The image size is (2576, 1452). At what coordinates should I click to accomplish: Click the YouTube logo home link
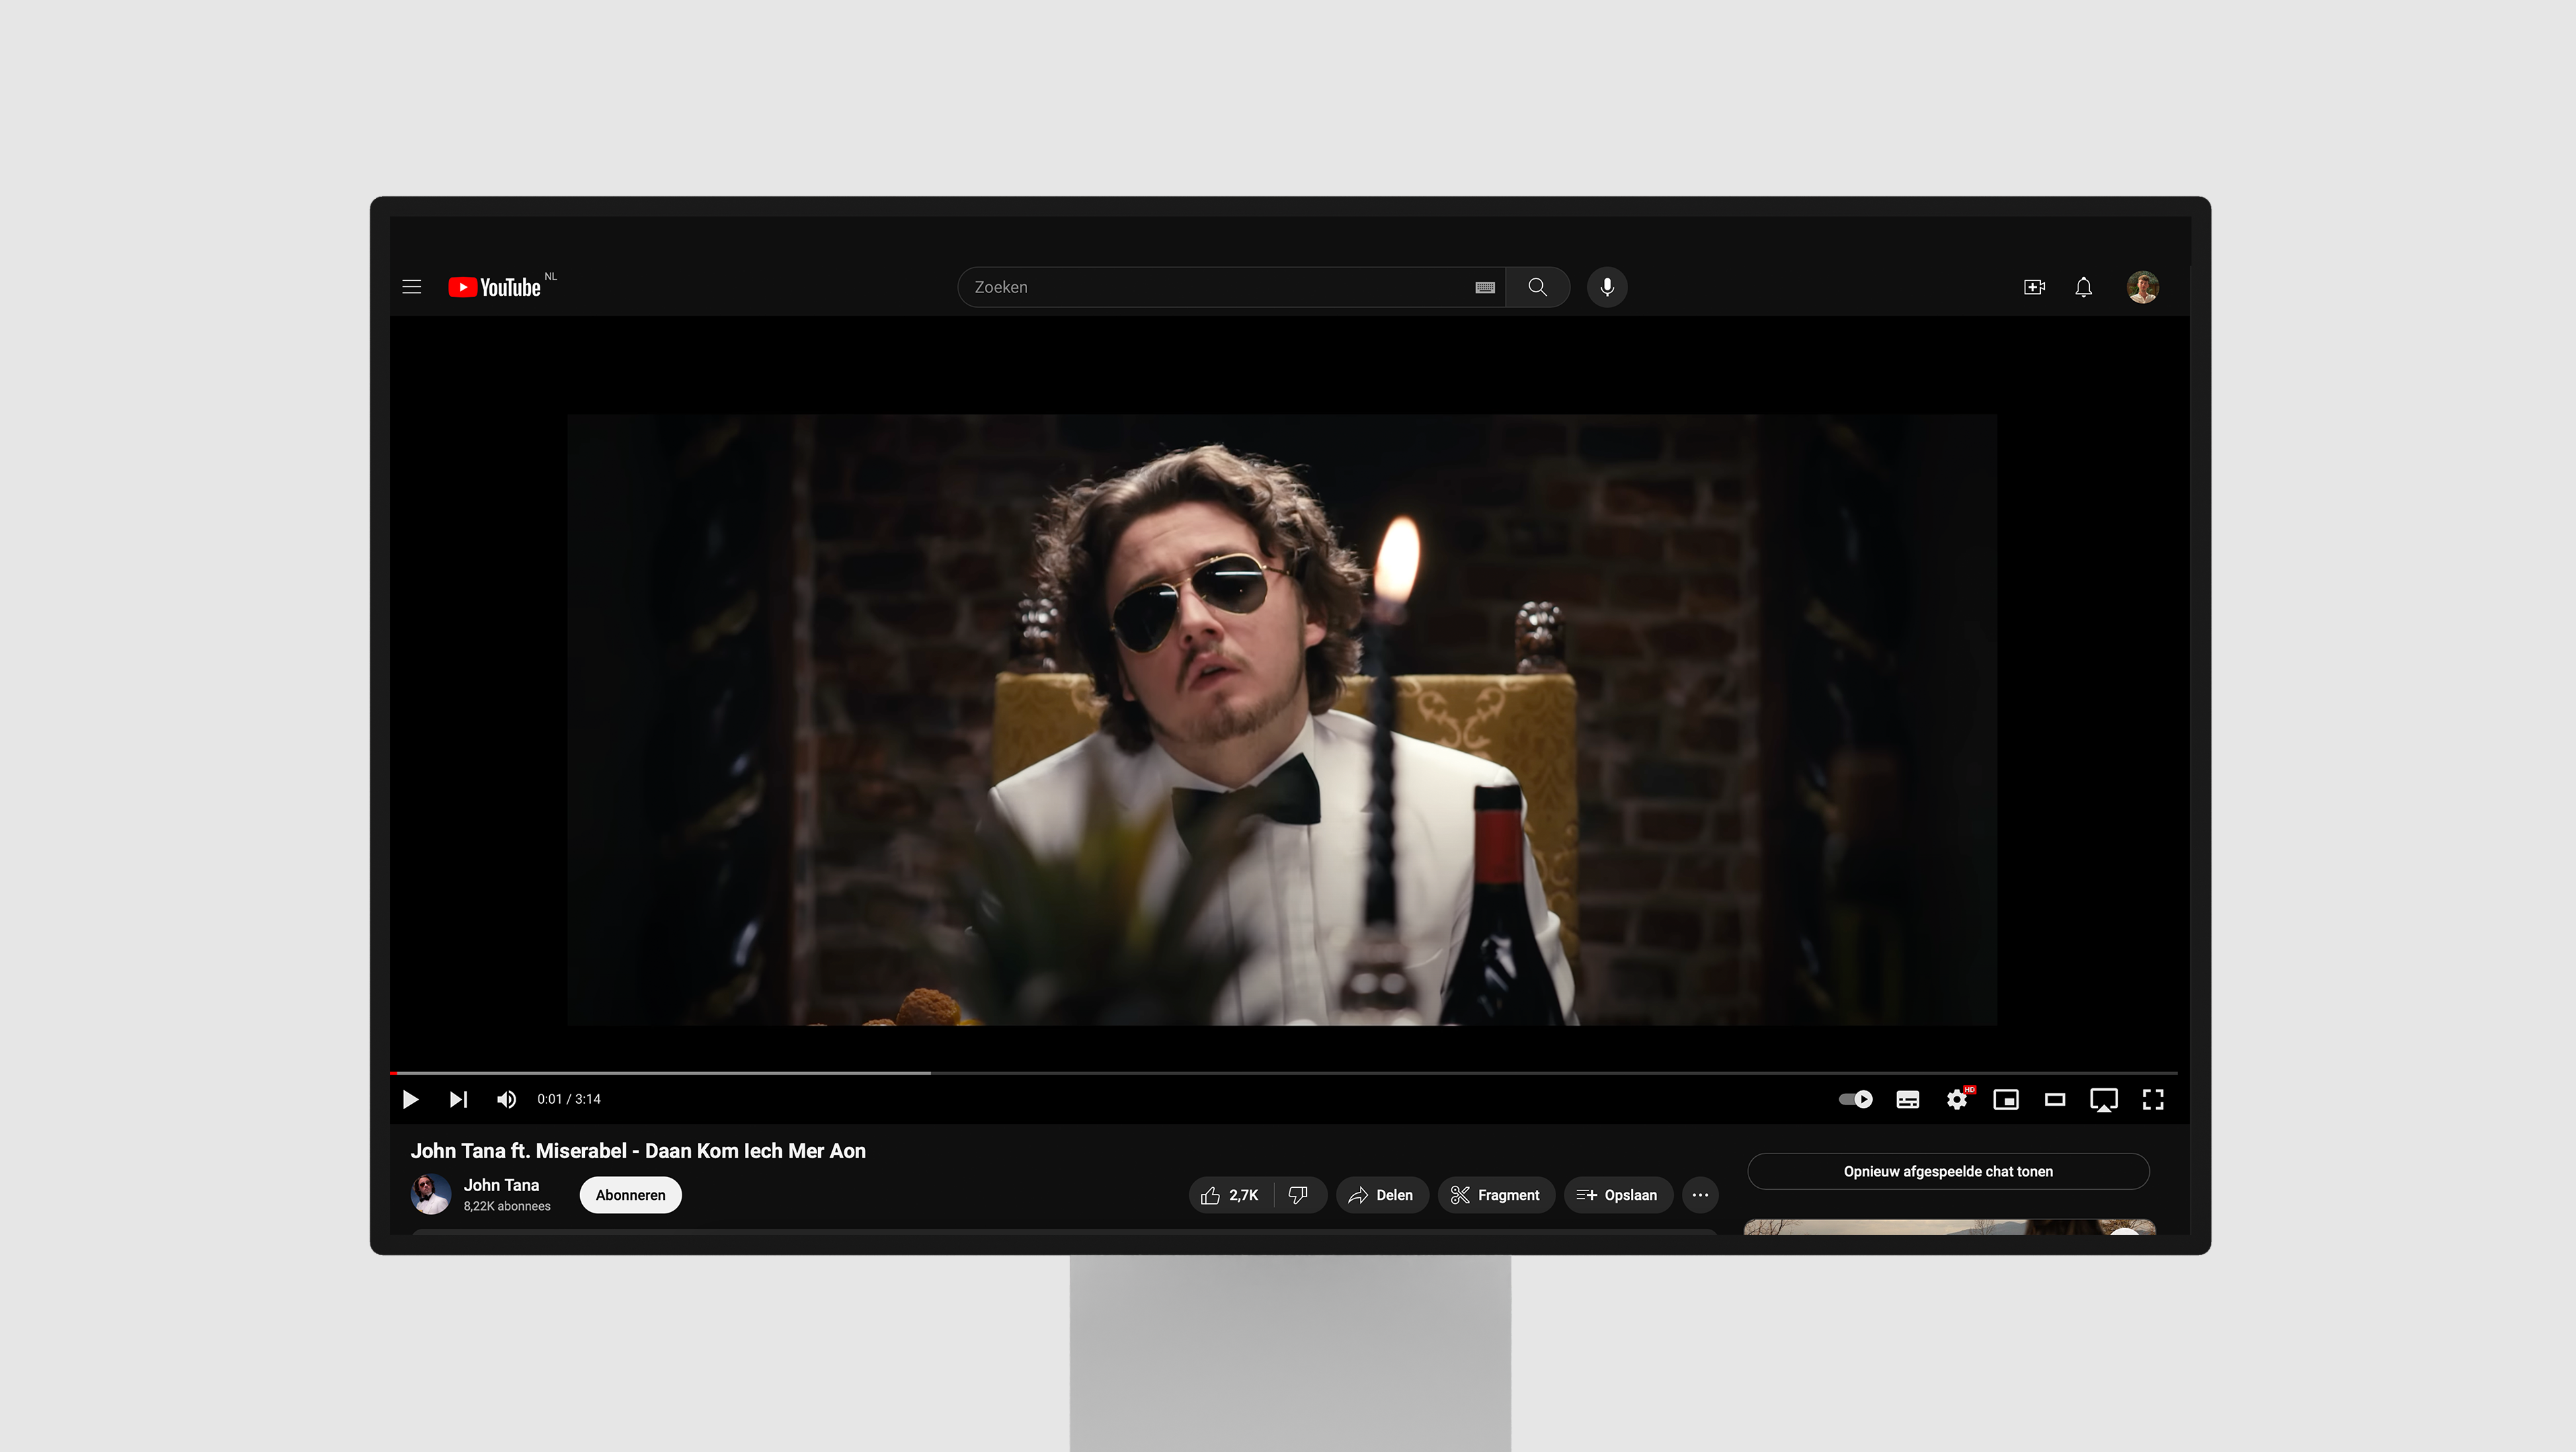tap(495, 287)
